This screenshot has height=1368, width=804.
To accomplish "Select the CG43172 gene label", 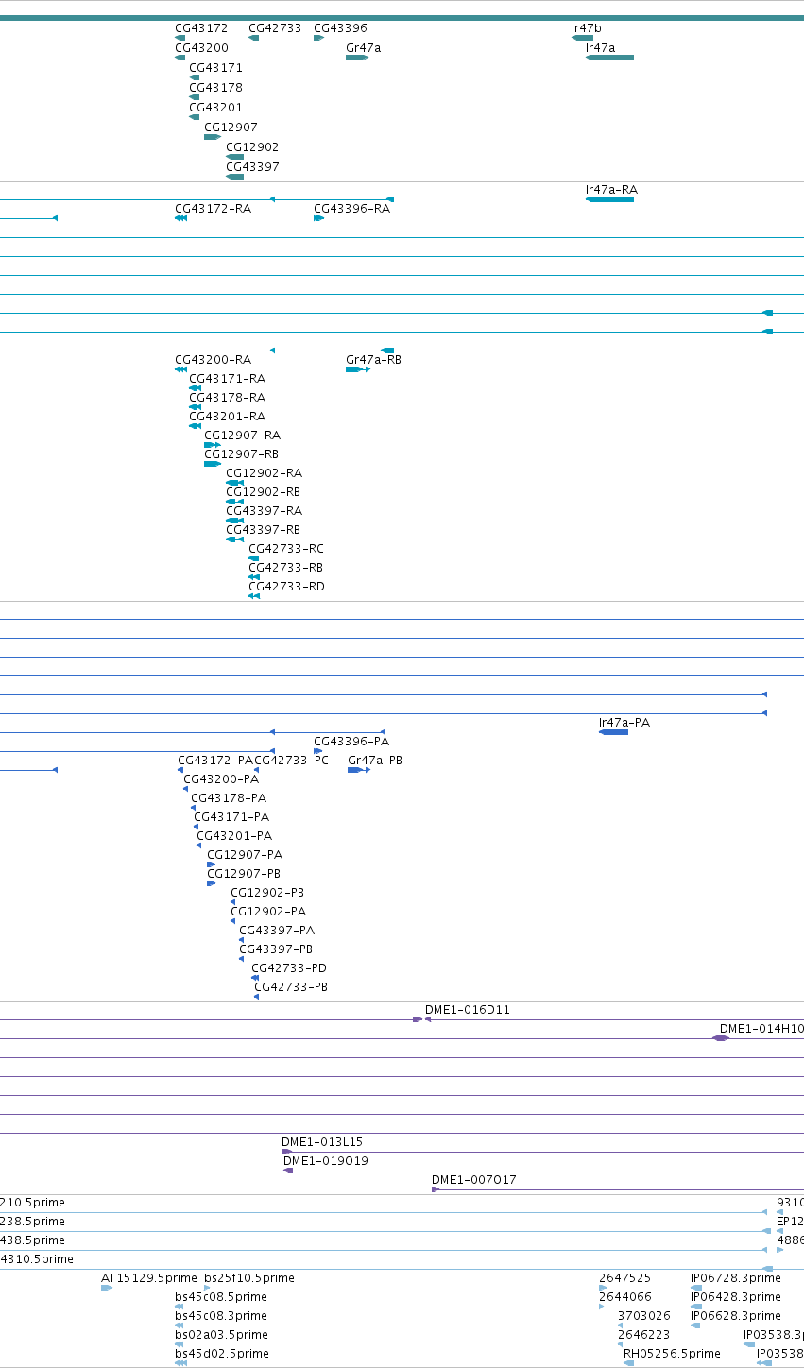I will click(201, 28).
